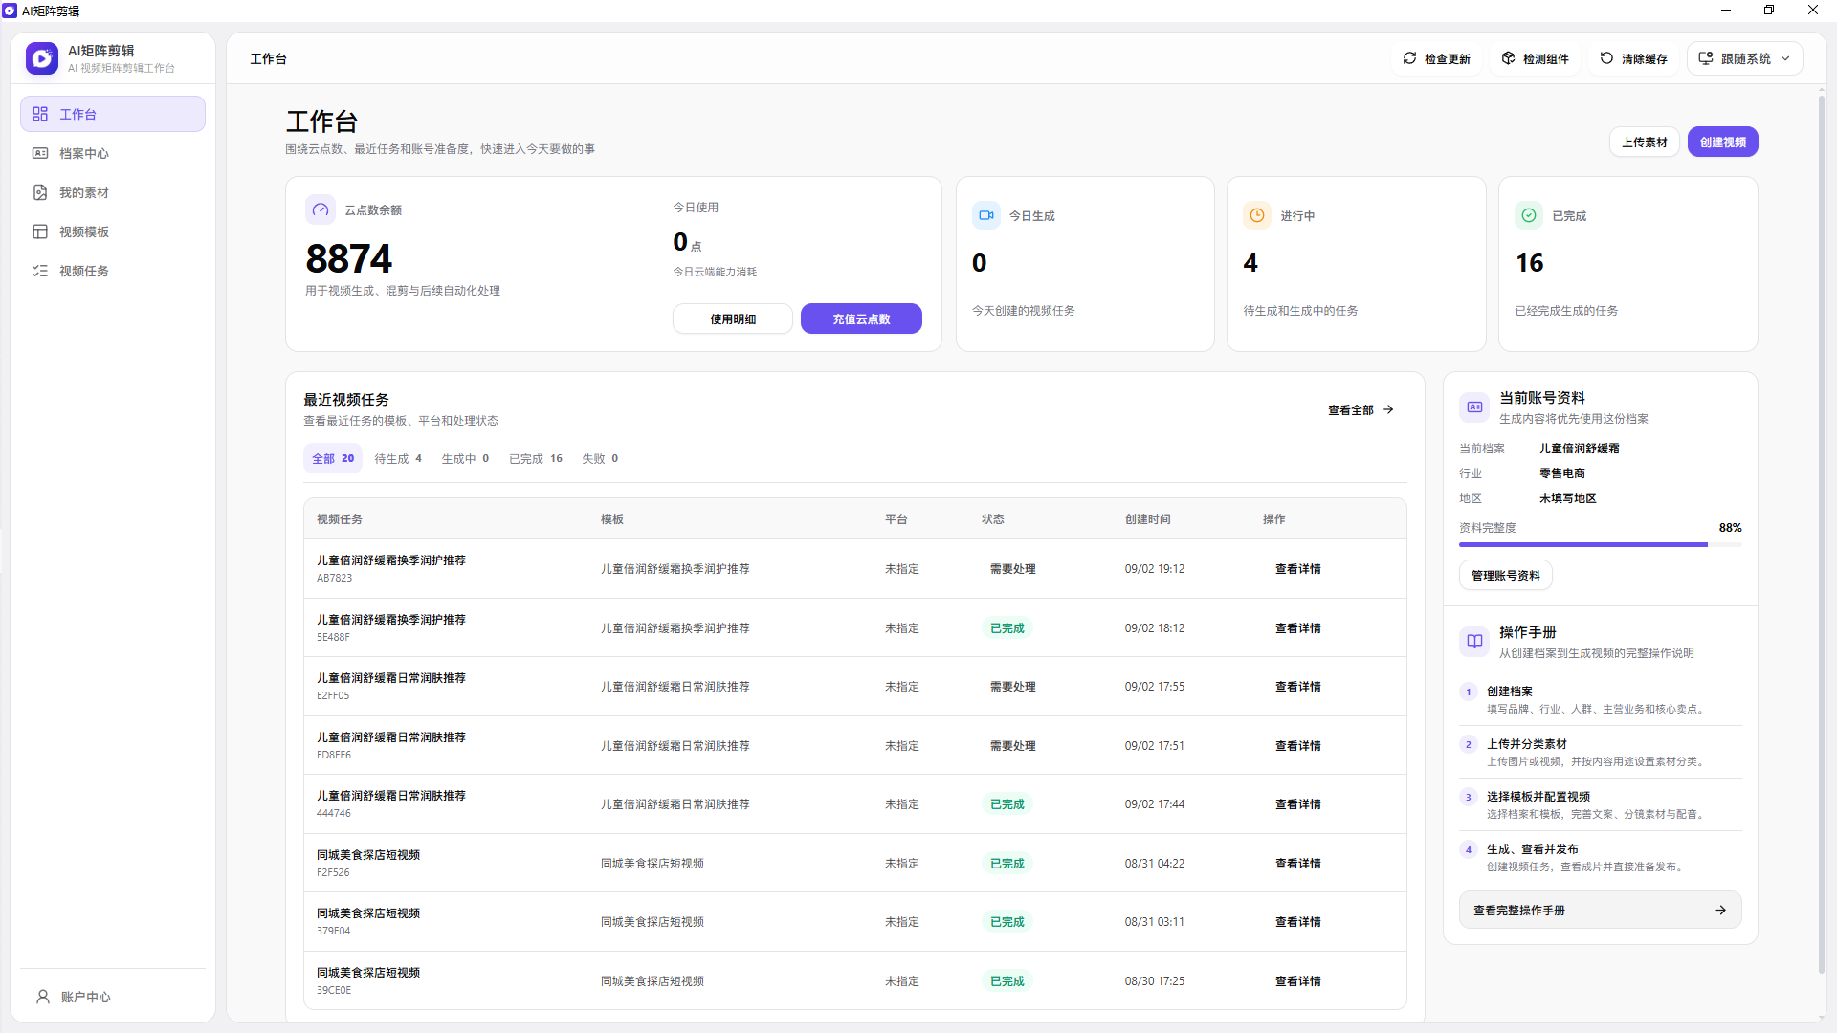Click the 档案中心 ID-card icon
Image resolution: width=1837 pixels, height=1033 pixels.
(x=40, y=153)
